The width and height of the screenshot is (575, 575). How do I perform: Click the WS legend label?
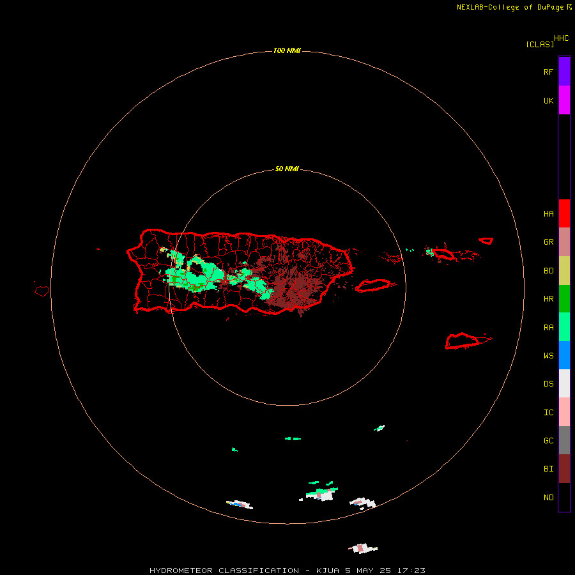548,356
